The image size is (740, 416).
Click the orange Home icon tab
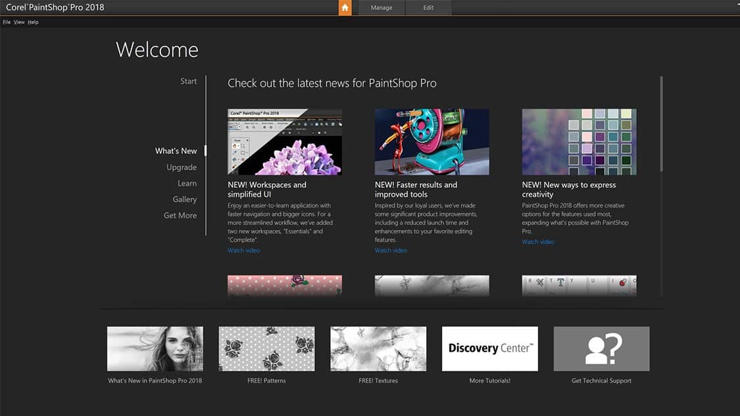coord(345,7)
